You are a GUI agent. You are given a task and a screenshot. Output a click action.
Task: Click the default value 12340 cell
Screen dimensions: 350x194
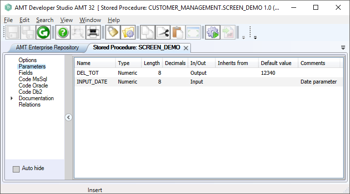point(278,73)
